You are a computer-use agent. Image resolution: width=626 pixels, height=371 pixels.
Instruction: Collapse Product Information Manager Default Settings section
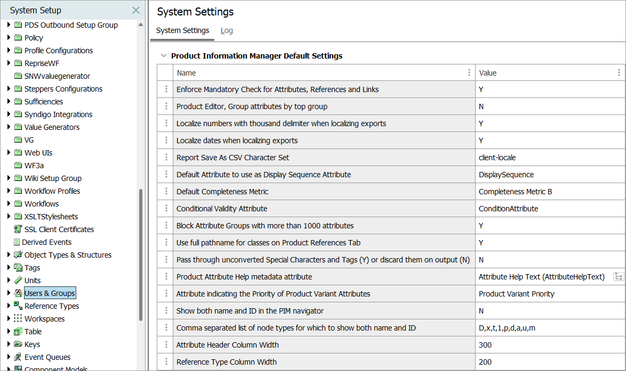pyautogui.click(x=163, y=56)
